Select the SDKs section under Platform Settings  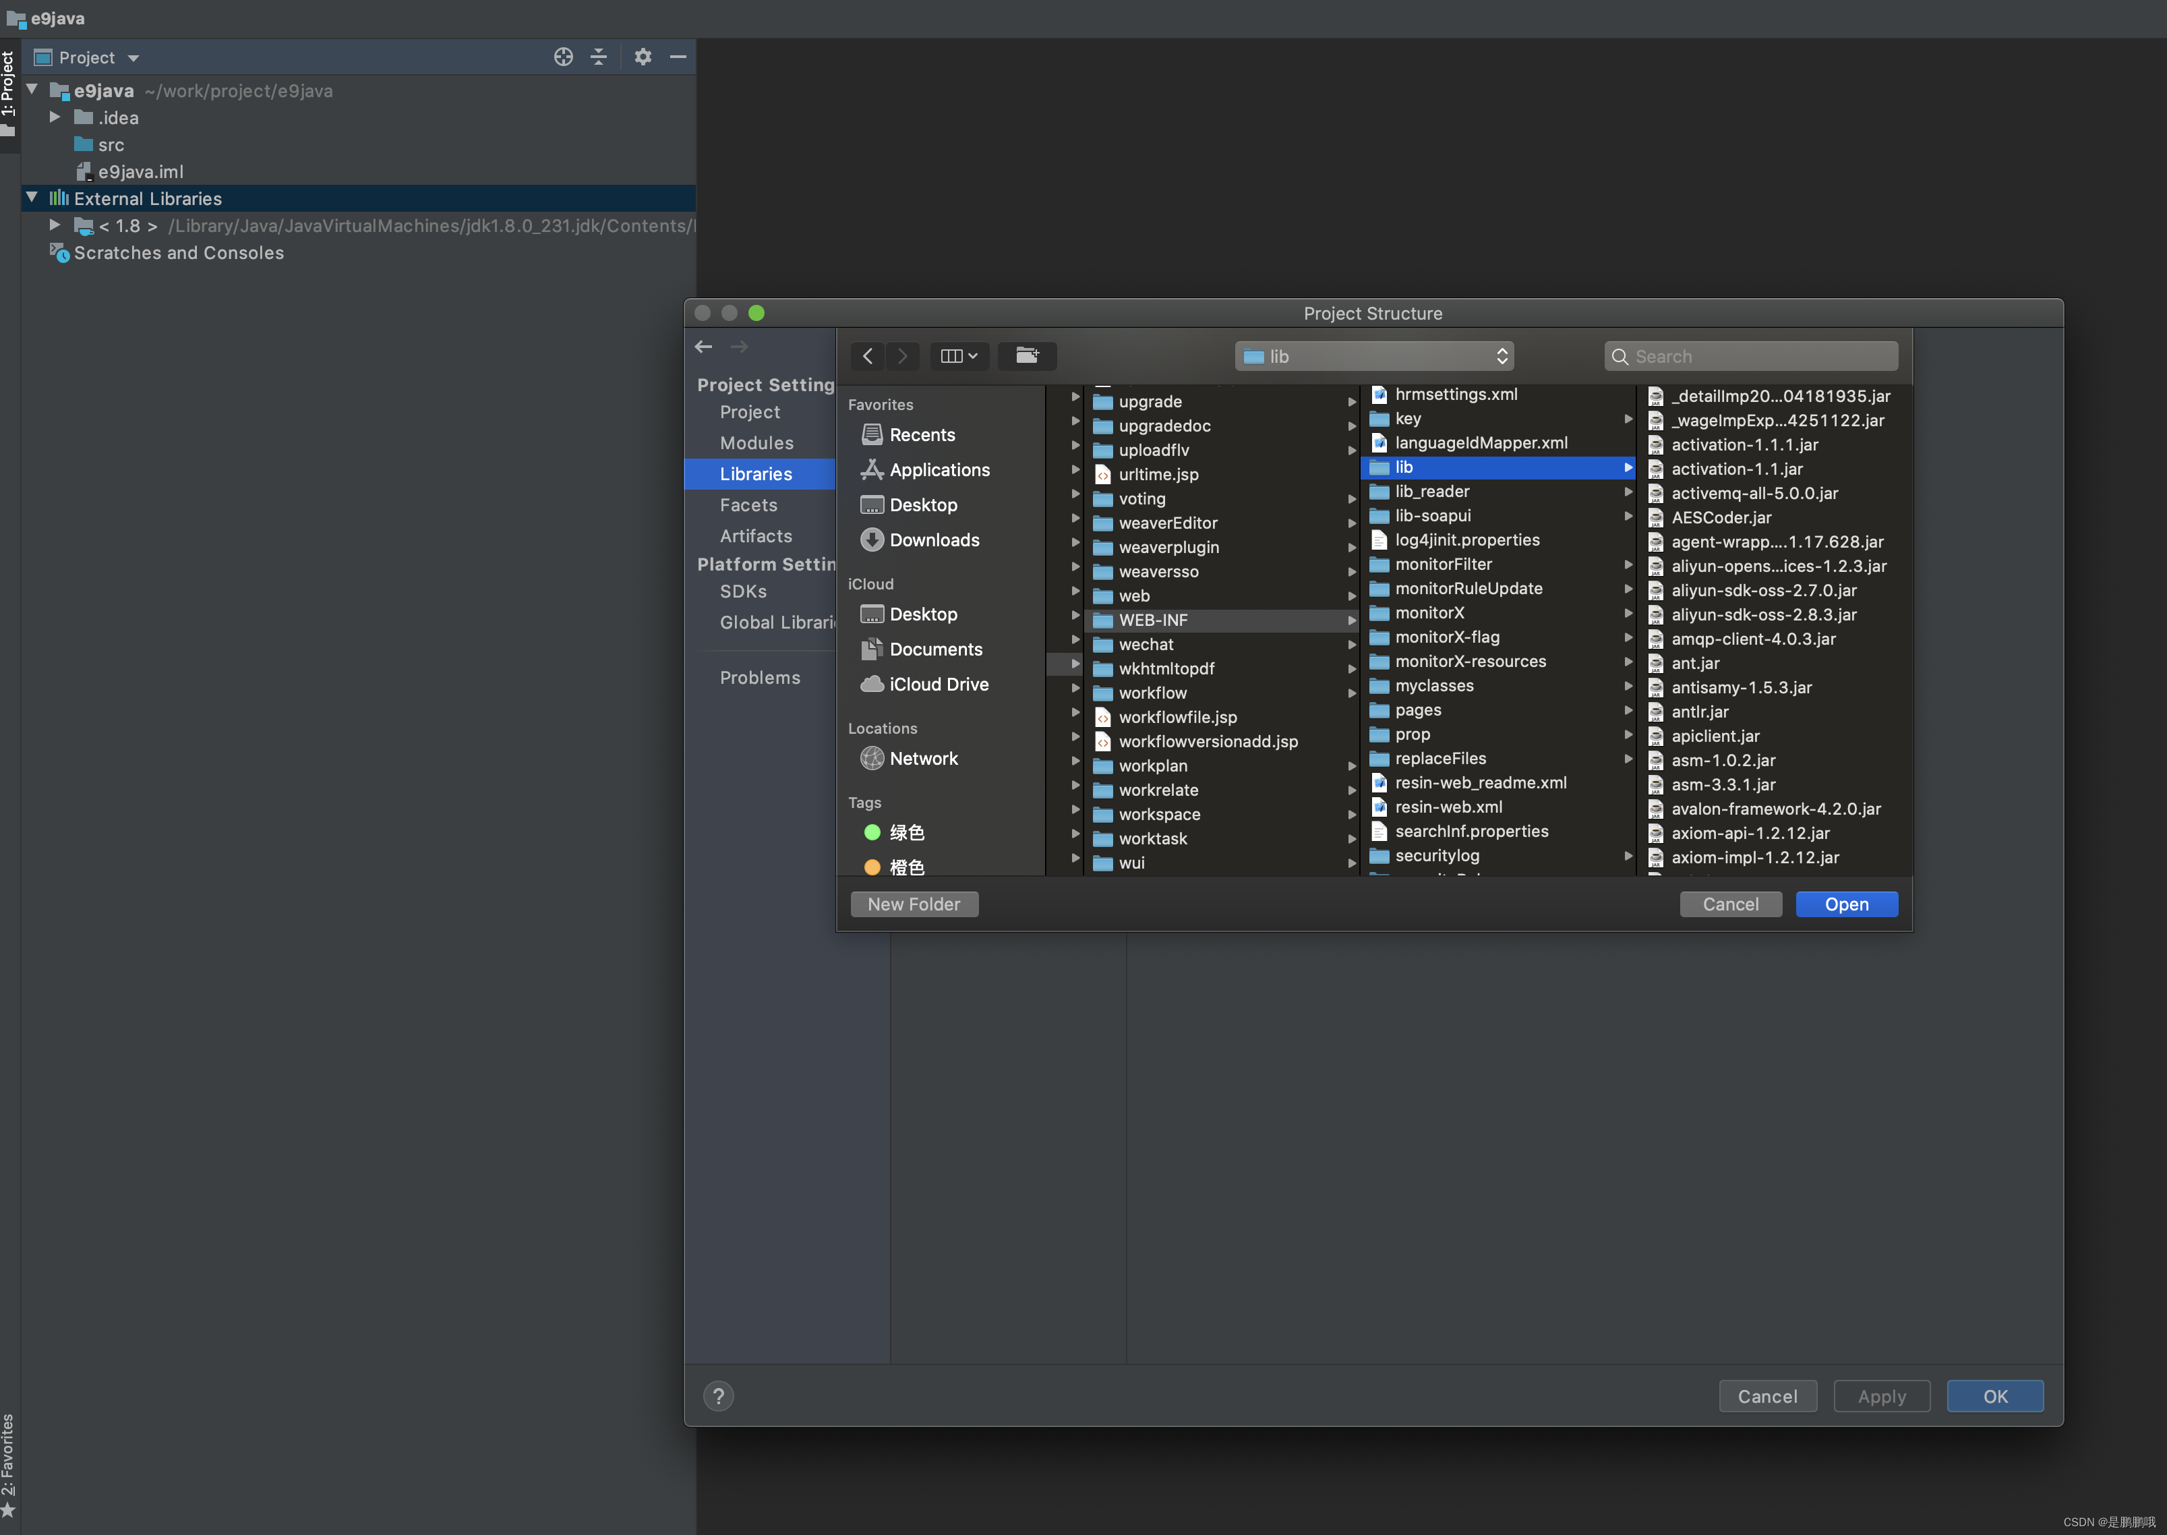742,589
